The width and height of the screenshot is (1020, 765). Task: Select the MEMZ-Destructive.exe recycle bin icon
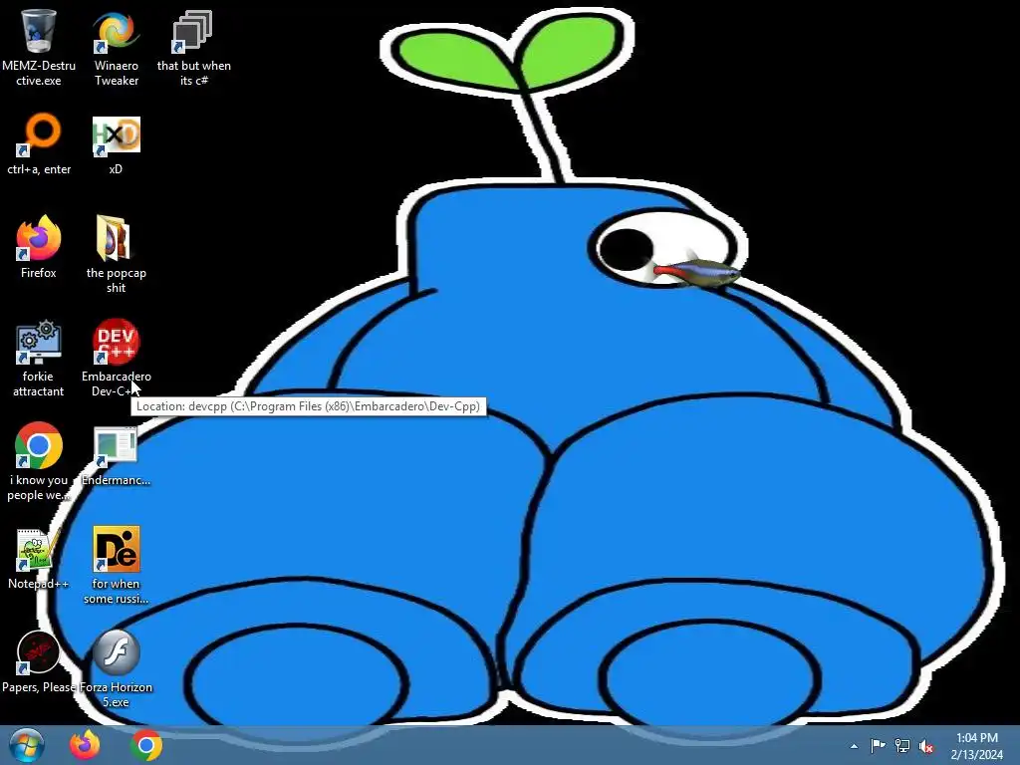coord(39,31)
